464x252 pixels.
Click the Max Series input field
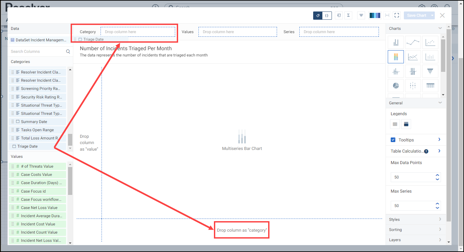click(416, 206)
